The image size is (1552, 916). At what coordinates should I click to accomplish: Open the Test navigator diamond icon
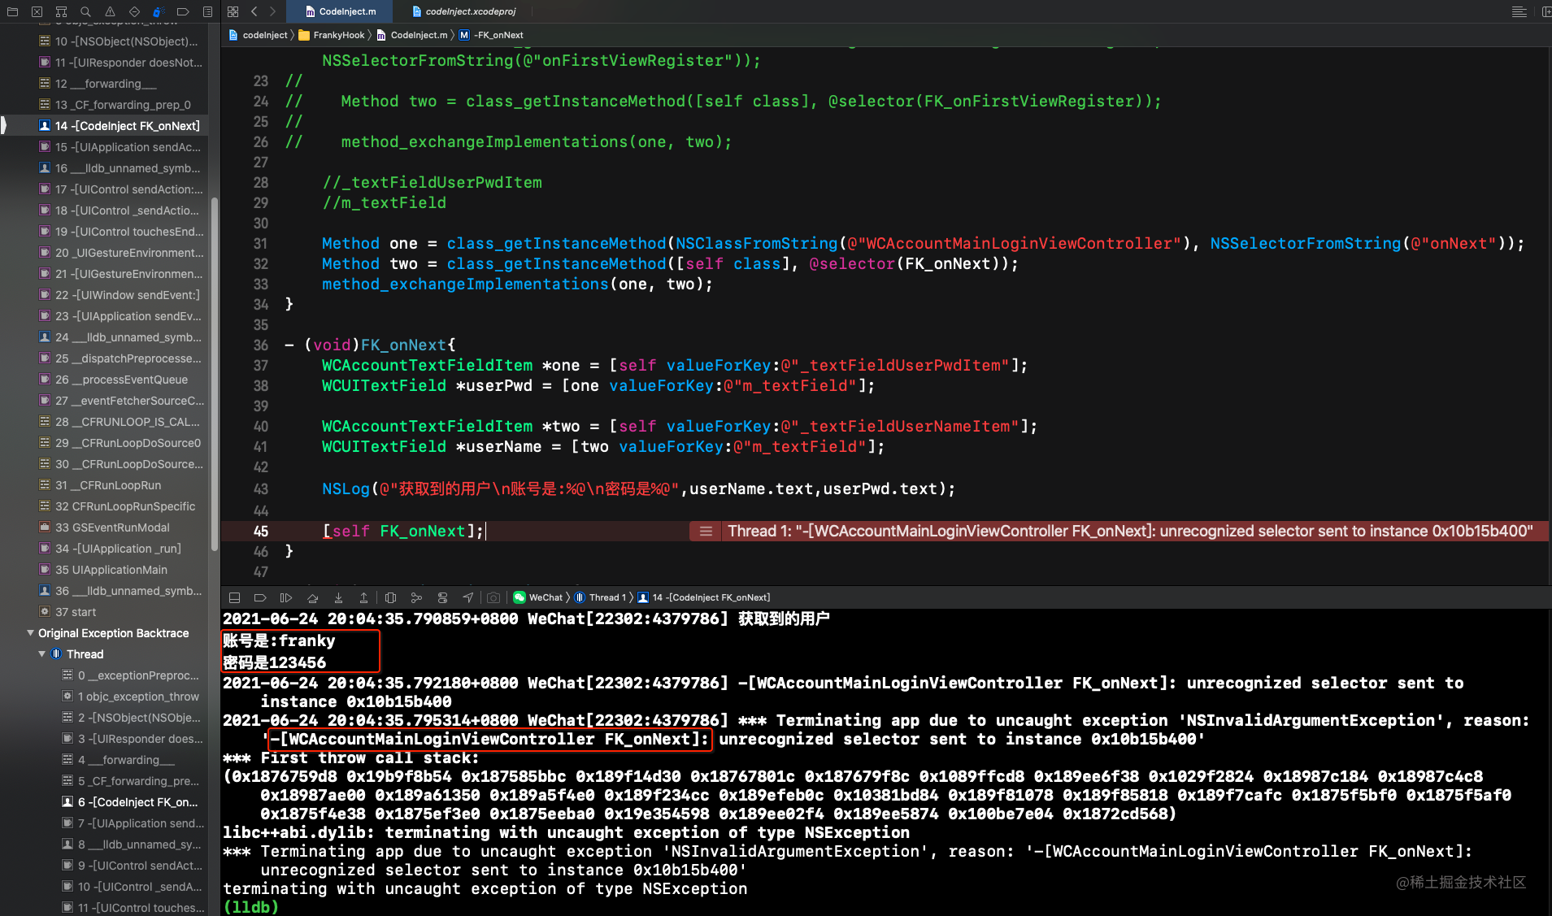135,11
